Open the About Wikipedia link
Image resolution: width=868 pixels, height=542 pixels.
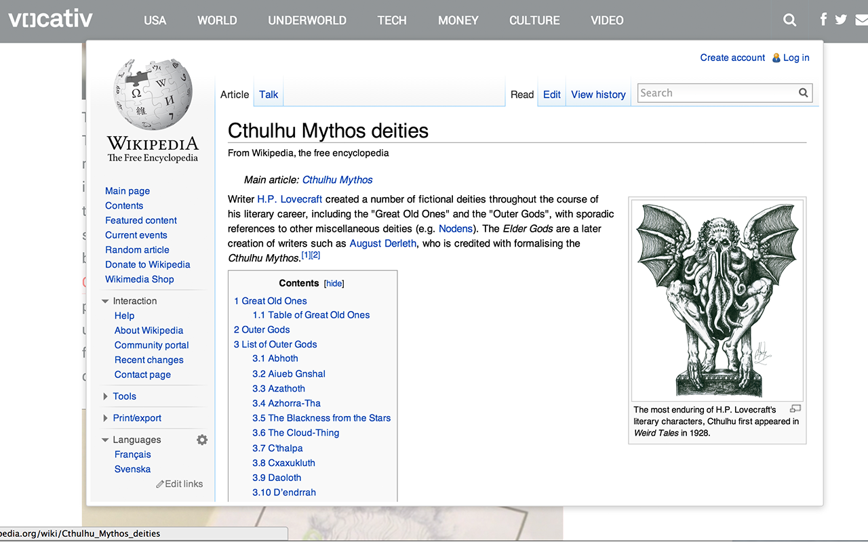pos(149,331)
